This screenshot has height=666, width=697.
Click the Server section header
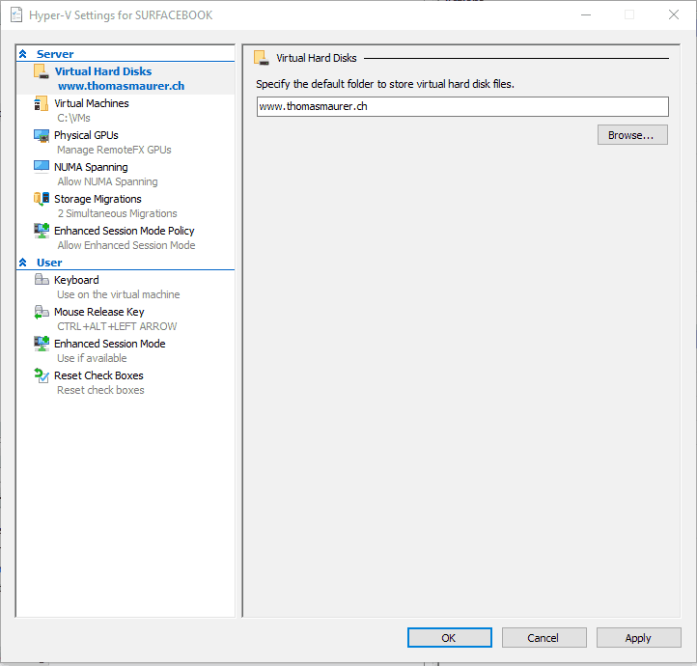[x=55, y=54]
